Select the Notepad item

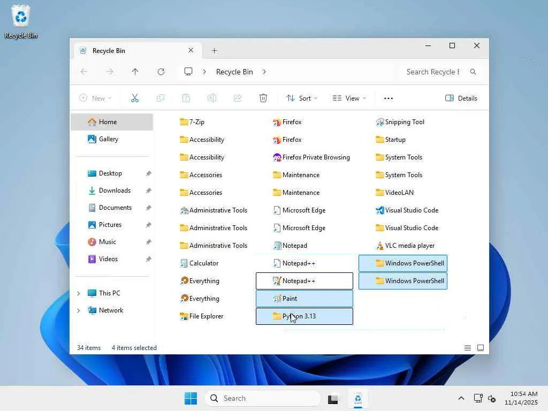(x=290, y=246)
